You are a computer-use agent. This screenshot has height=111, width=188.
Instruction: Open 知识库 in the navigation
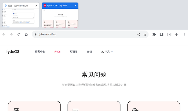[x=74, y=52]
